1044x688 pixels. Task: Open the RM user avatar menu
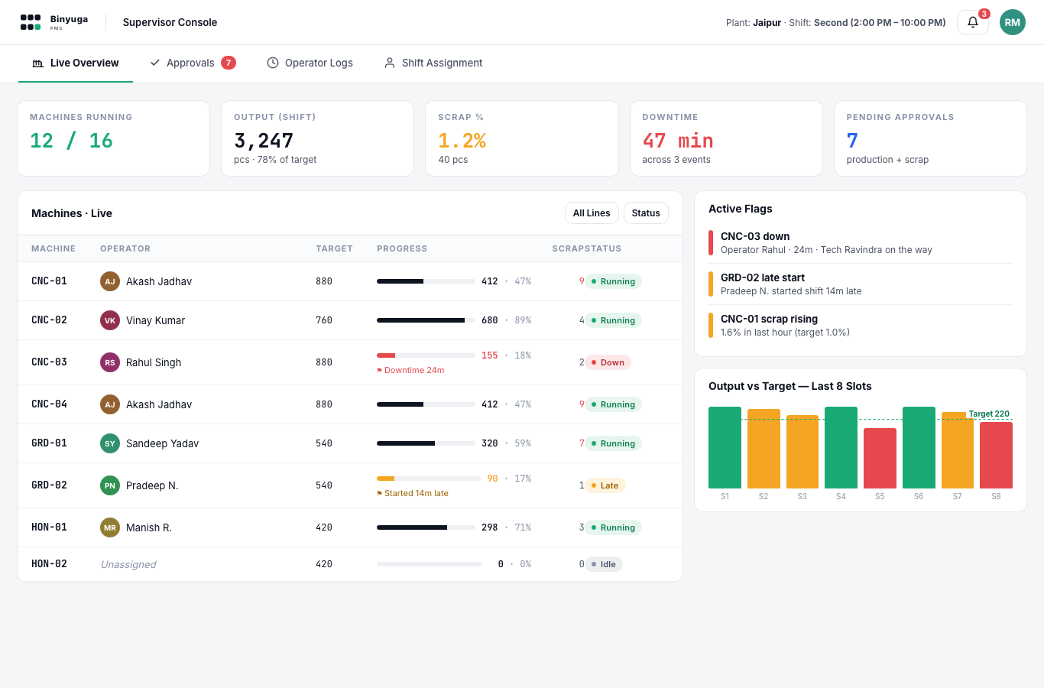[1013, 22]
